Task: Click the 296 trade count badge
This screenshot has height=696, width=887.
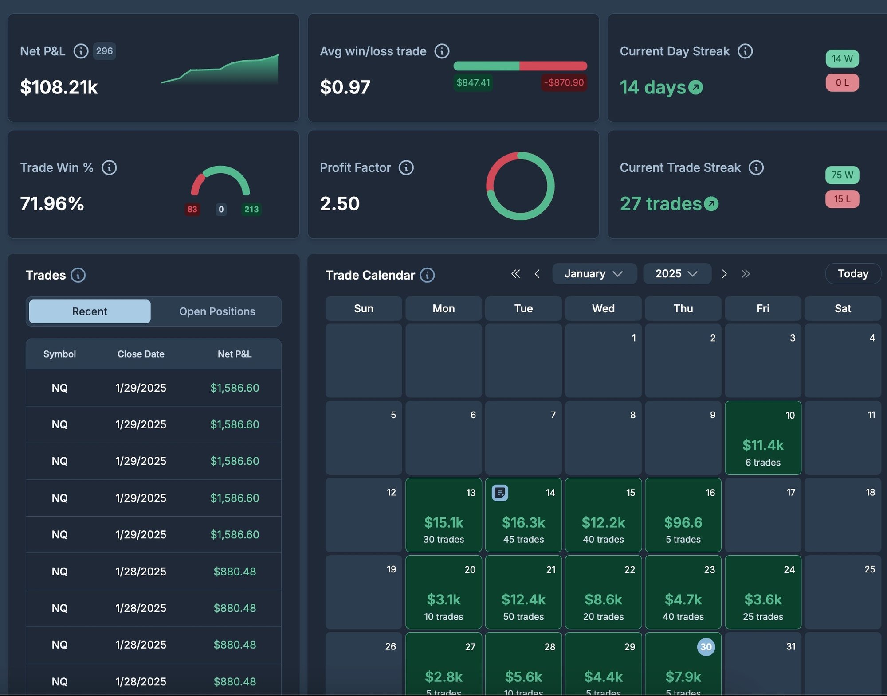Action: [104, 51]
